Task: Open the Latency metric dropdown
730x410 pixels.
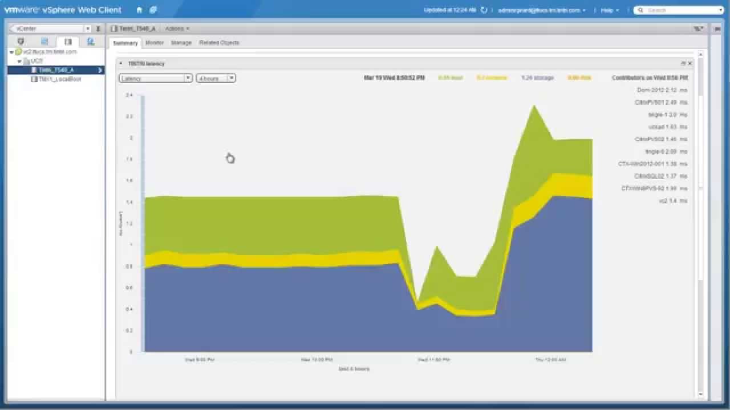Action: coord(156,78)
